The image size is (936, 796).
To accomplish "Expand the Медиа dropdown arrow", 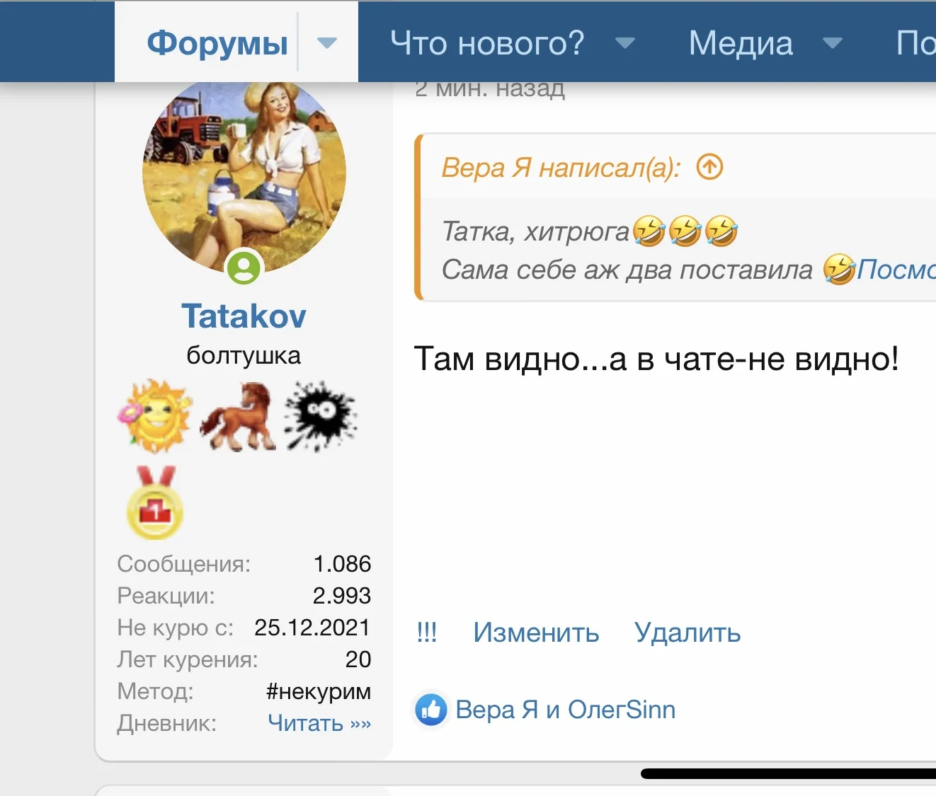I will coord(833,43).
